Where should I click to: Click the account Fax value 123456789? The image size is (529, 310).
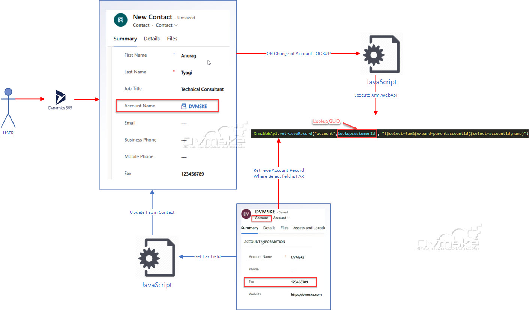pos(299,282)
